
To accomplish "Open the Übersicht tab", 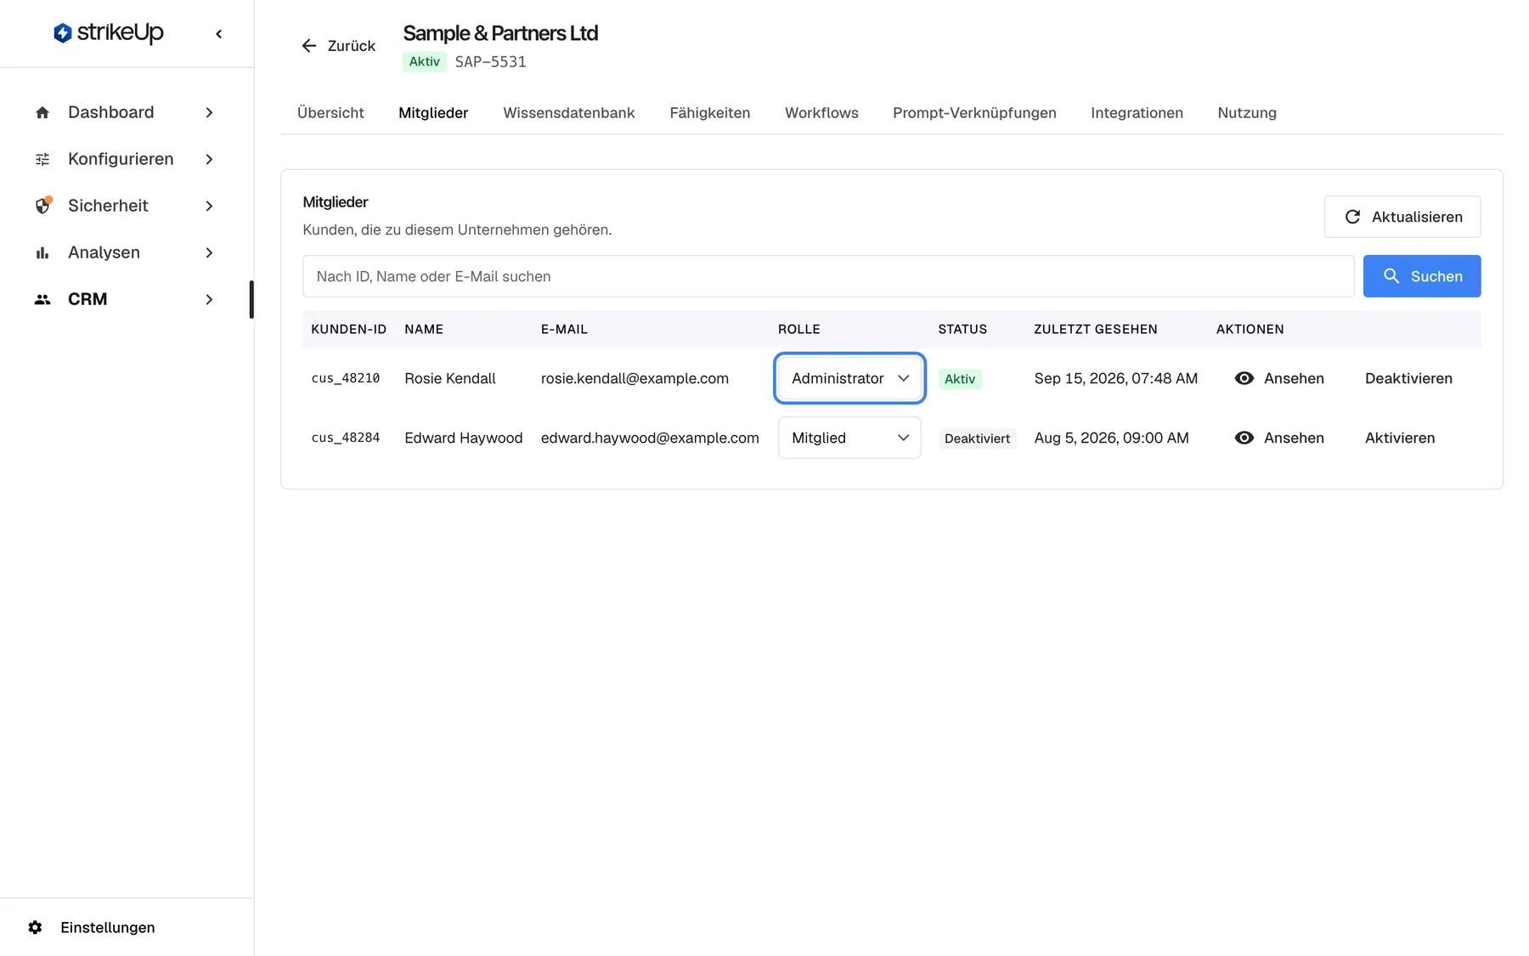I will 330,113.
